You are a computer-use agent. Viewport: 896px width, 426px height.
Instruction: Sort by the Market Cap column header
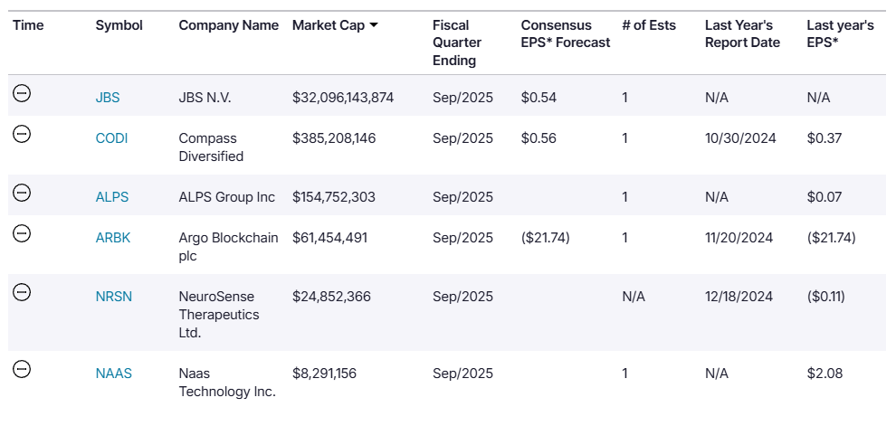328,25
